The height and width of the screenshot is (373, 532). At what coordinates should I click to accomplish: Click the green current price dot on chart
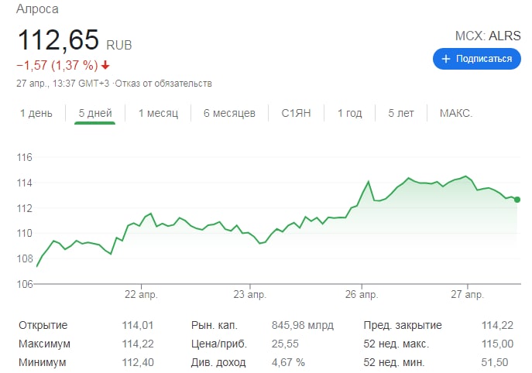517,200
